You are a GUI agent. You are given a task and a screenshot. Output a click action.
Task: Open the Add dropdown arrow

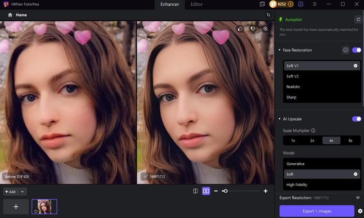(x=22, y=192)
